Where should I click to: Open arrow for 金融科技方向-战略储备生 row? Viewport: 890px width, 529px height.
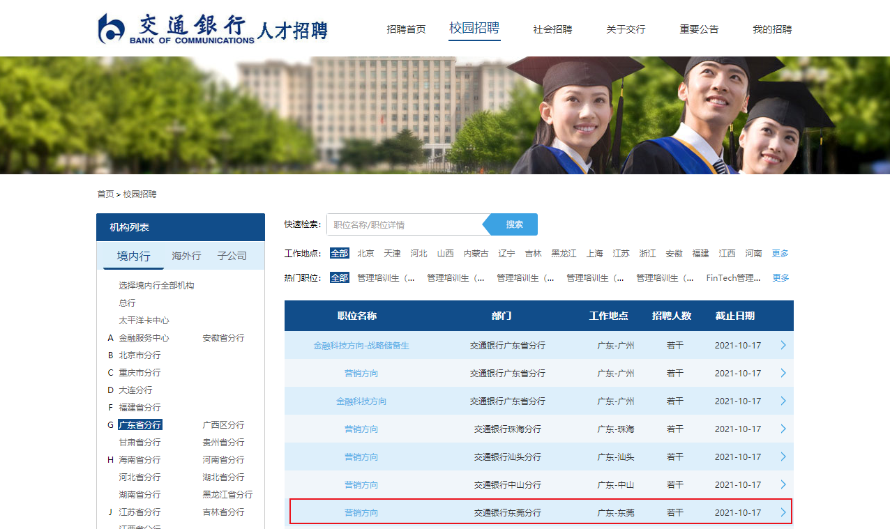pyautogui.click(x=783, y=346)
